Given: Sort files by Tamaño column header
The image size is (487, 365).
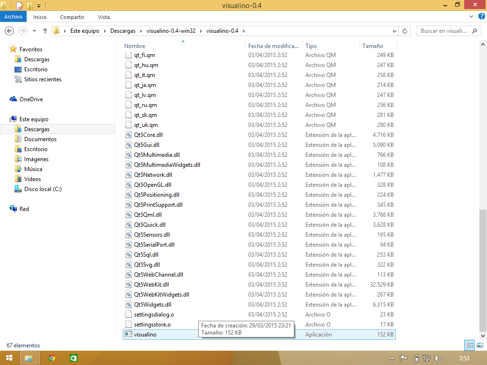Looking at the screenshot, I should click(x=378, y=46).
